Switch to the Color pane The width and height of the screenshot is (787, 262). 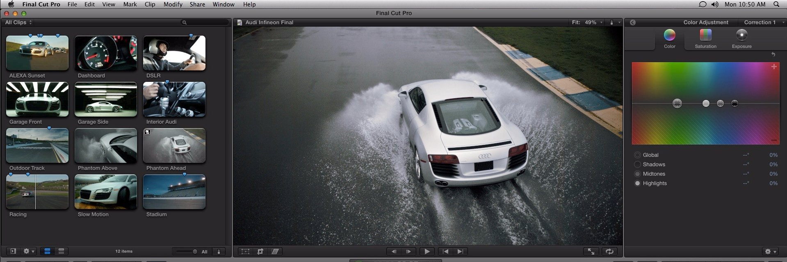(670, 39)
